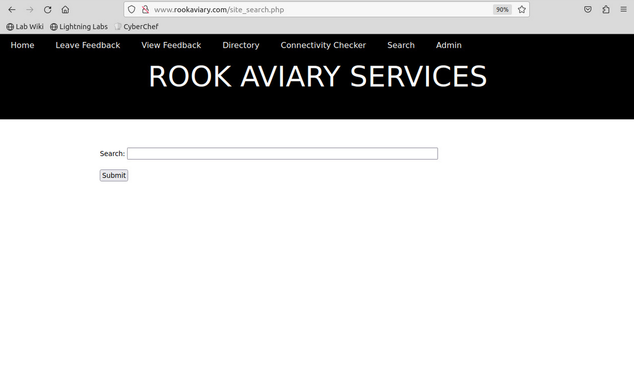The image size is (634, 390).
Task: Bookmark this page with the star
Action: (522, 10)
